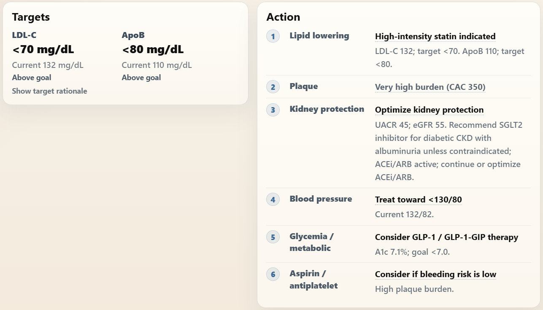Expand Show target rationale
Viewport: 543px width, 310px height.
[49, 91]
